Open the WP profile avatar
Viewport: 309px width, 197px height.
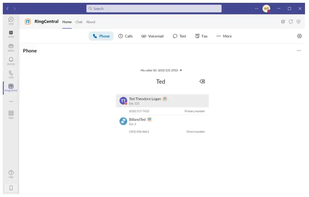(x=266, y=8)
